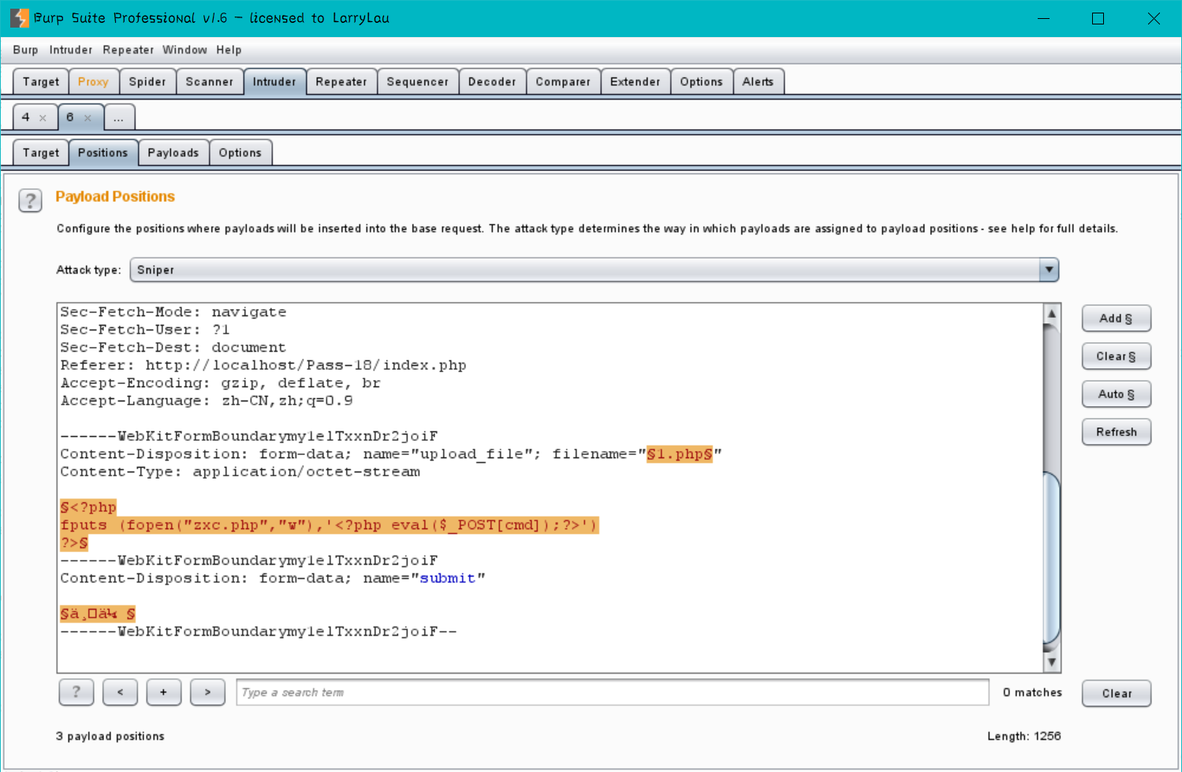
Task: Open the Burp menu
Action: pyautogui.click(x=25, y=50)
